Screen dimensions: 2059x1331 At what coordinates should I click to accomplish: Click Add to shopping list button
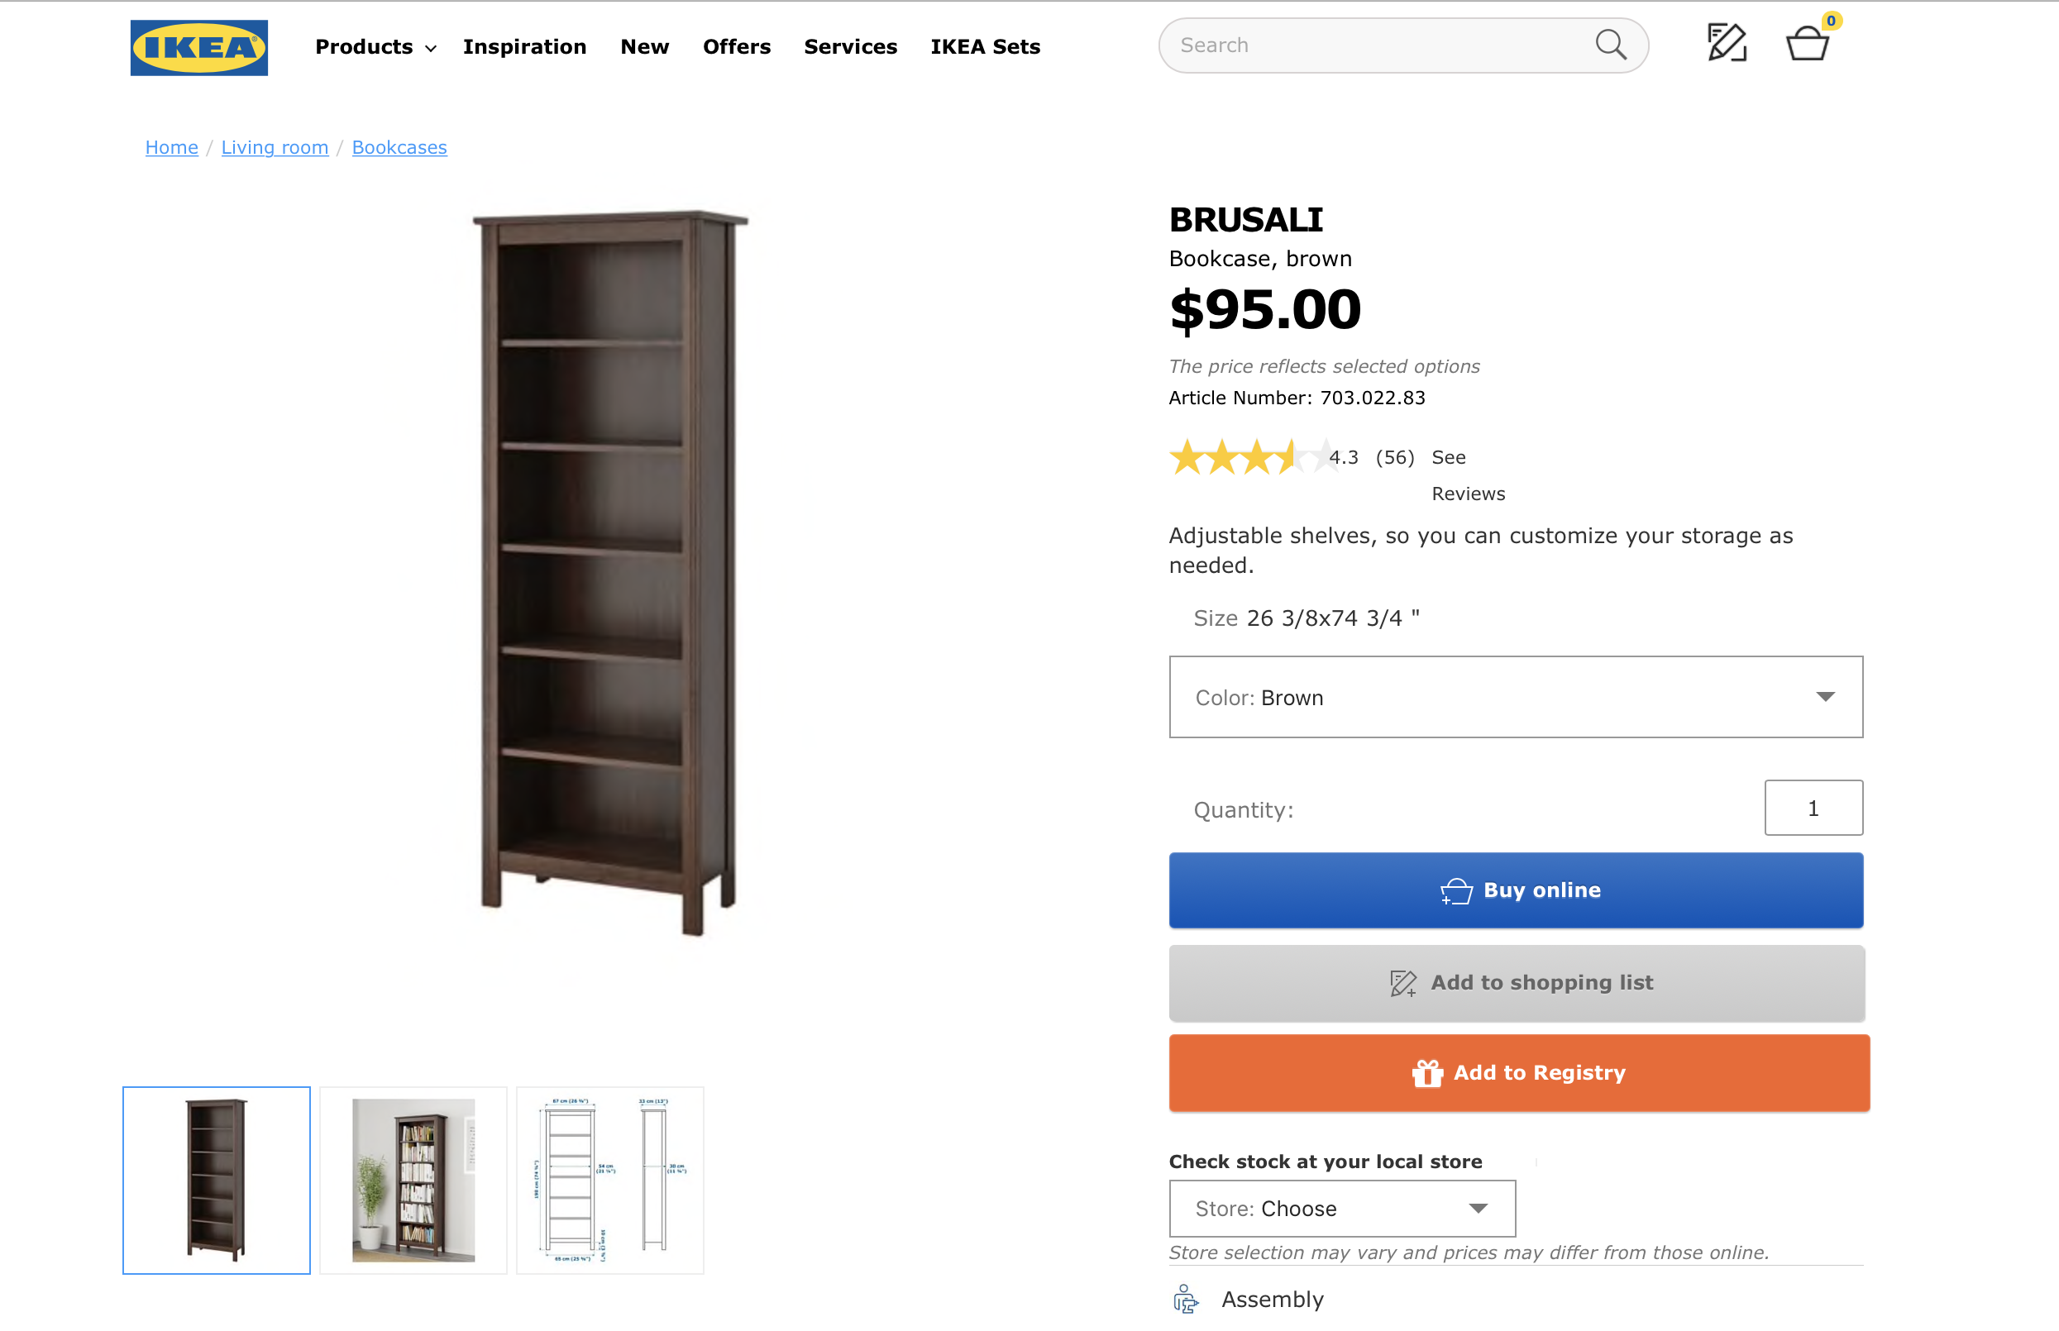coord(1517,983)
